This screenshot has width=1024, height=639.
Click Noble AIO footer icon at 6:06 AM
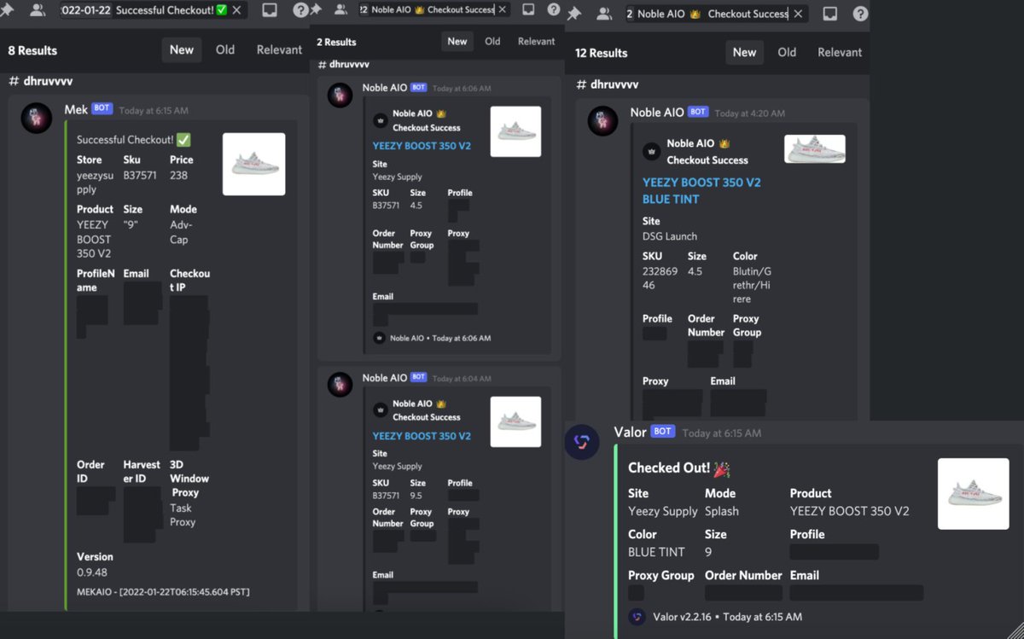click(379, 338)
